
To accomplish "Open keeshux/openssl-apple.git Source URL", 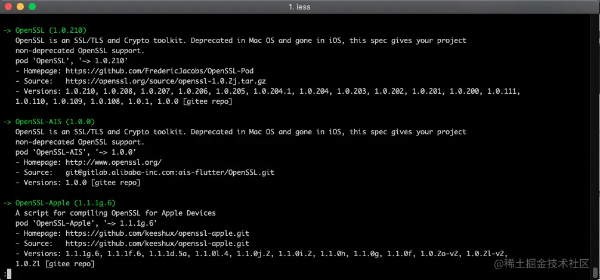I will coord(157,243).
